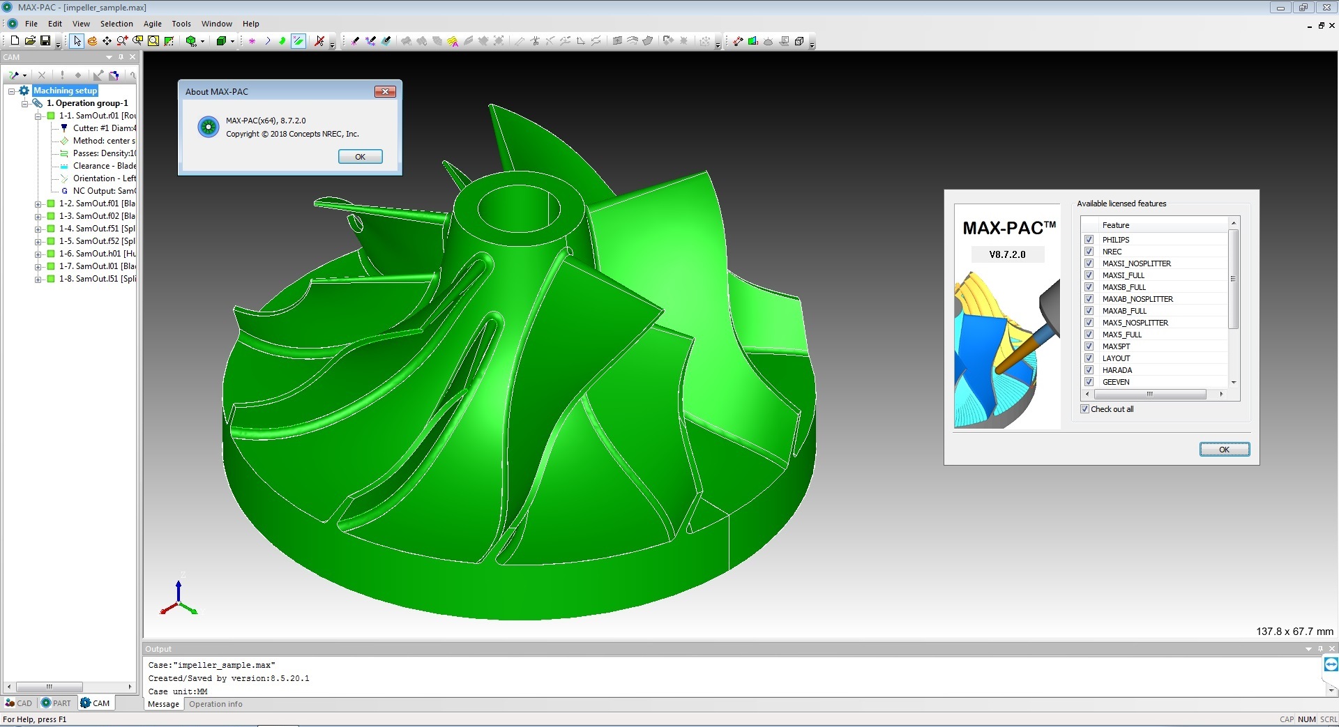Viewport: 1339px width, 727px height.
Task: Click the crossed-out cursor deselect icon
Action: click(319, 41)
